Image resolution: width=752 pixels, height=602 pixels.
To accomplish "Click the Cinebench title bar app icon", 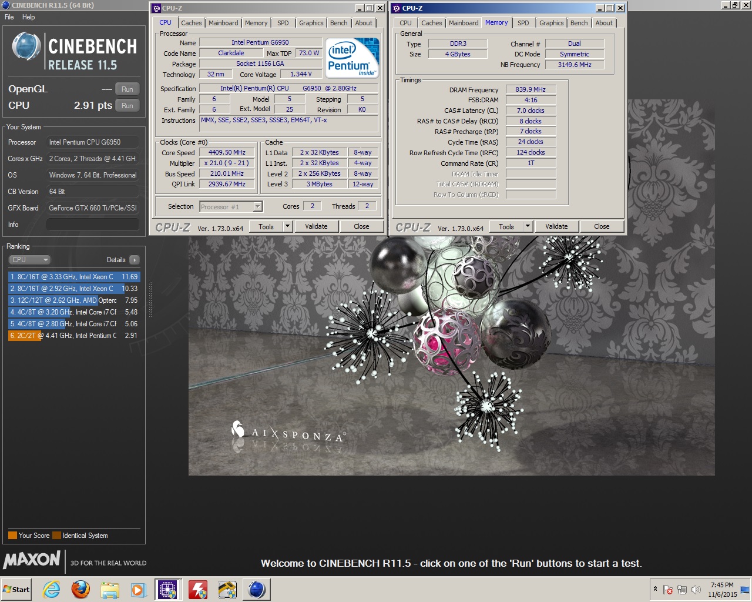I will pos(5,5).
